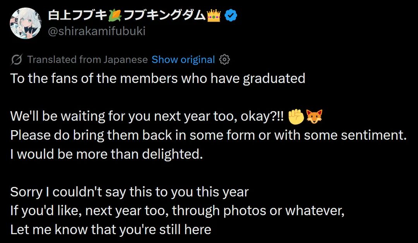This screenshot has height=243, width=418.
Task: Click the line about fans of graduated members
Action: click(x=158, y=78)
